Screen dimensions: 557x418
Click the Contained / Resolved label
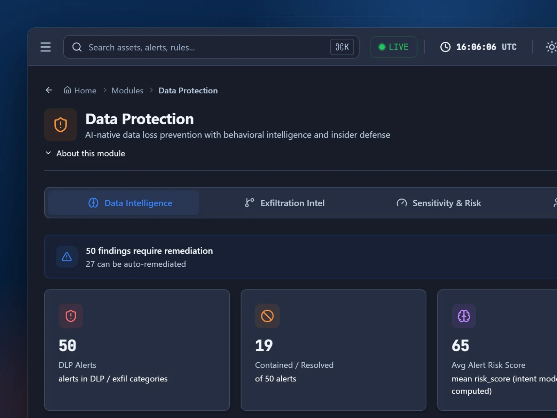click(x=294, y=365)
